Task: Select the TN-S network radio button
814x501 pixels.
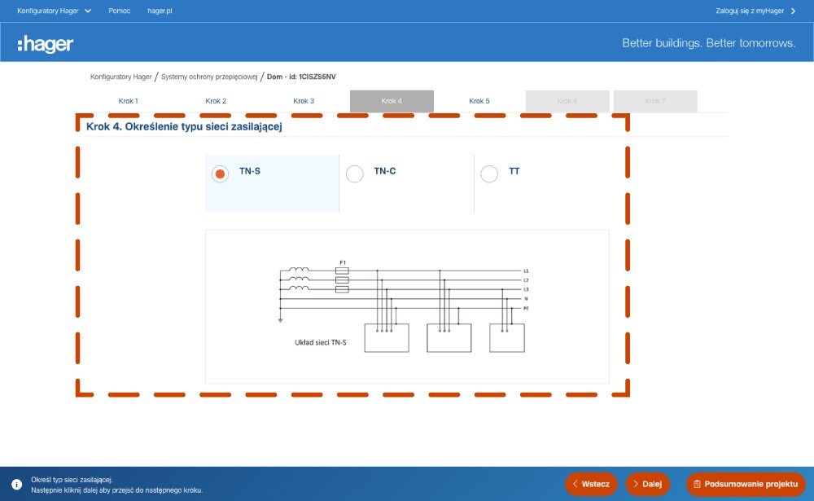Action: tap(220, 174)
